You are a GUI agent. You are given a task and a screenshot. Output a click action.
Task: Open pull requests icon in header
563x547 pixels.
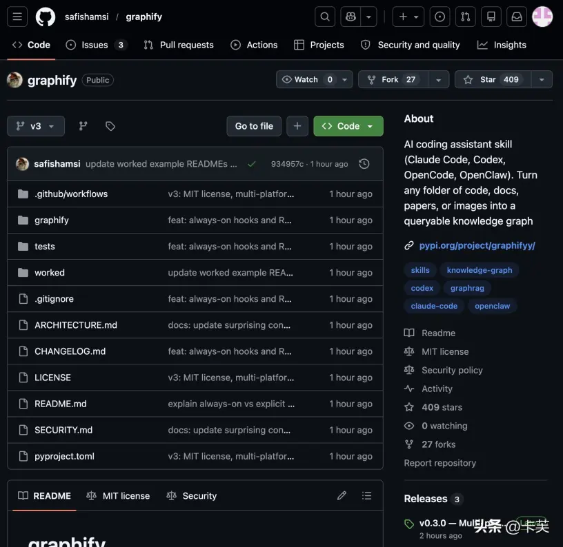click(465, 17)
